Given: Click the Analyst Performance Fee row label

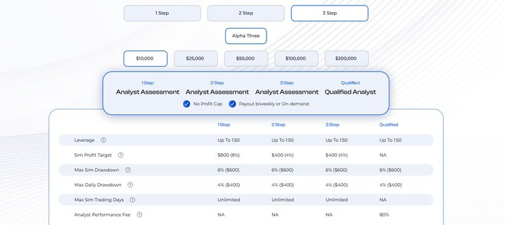Looking at the screenshot, I should [x=102, y=215].
